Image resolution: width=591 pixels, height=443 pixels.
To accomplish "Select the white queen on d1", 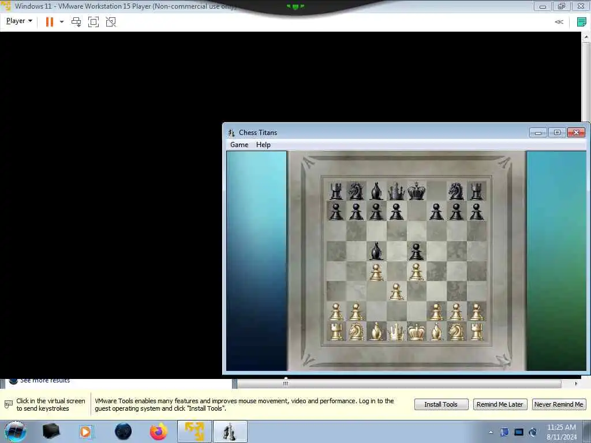I will pos(396,332).
